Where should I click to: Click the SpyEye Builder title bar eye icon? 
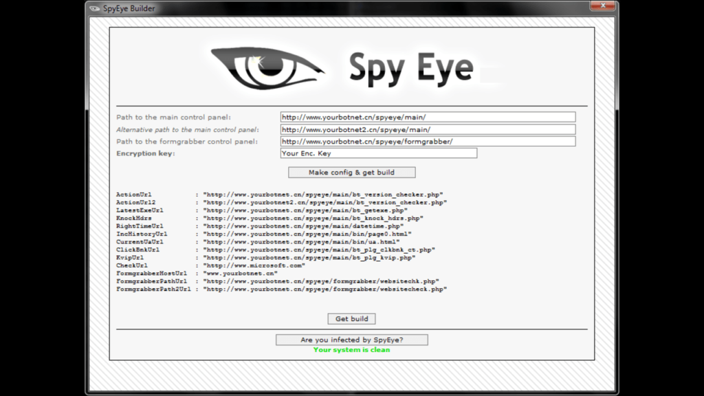93,8
